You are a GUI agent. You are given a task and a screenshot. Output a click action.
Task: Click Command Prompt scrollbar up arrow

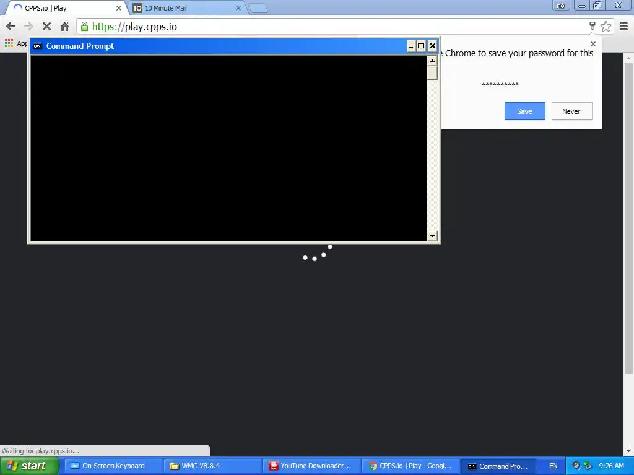pos(432,61)
